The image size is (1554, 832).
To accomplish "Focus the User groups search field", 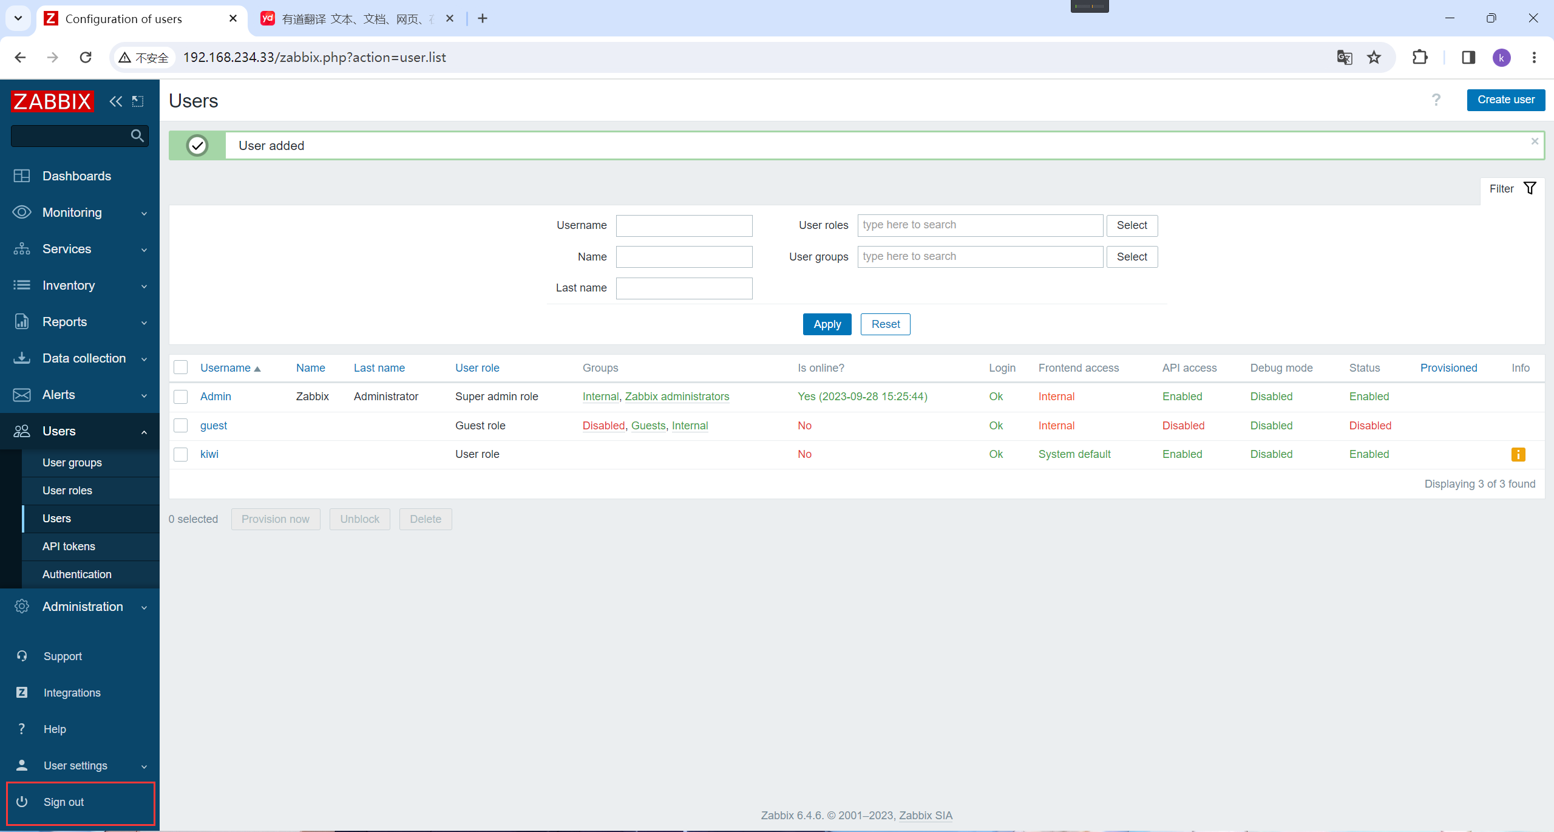I will [980, 257].
